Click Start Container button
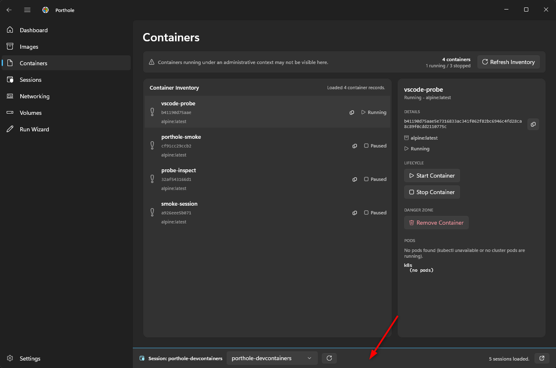 432,176
